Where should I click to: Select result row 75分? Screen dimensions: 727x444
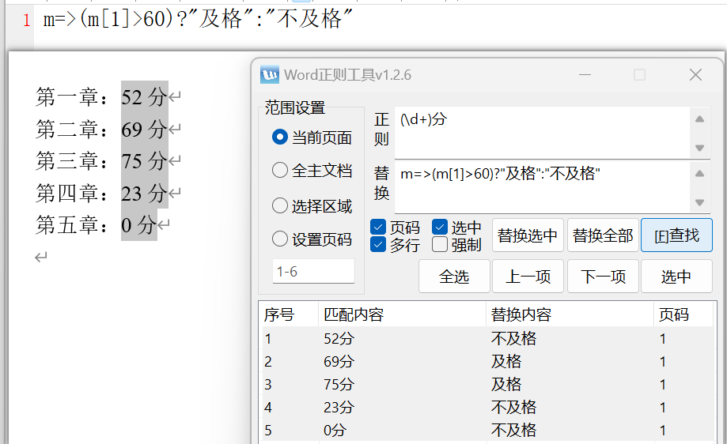[x=488, y=384]
